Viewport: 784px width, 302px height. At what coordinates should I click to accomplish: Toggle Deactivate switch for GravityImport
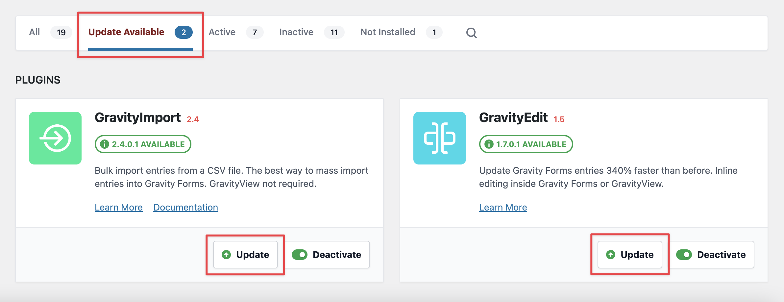click(327, 255)
